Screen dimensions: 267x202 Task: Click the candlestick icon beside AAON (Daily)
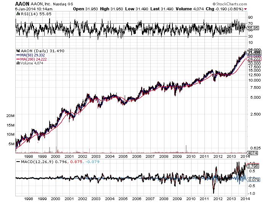(18, 51)
